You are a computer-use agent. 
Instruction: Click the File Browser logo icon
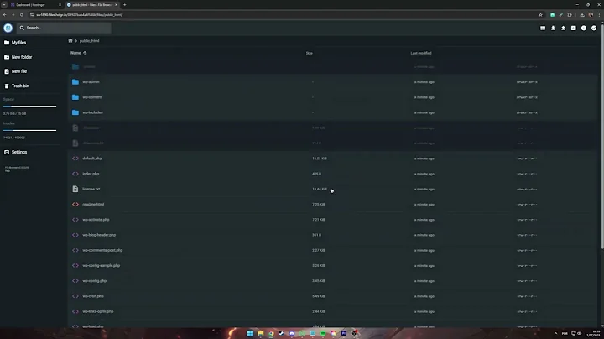click(x=8, y=28)
